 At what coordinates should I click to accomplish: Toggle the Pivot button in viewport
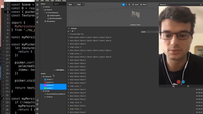pyautogui.click(x=143, y=4)
